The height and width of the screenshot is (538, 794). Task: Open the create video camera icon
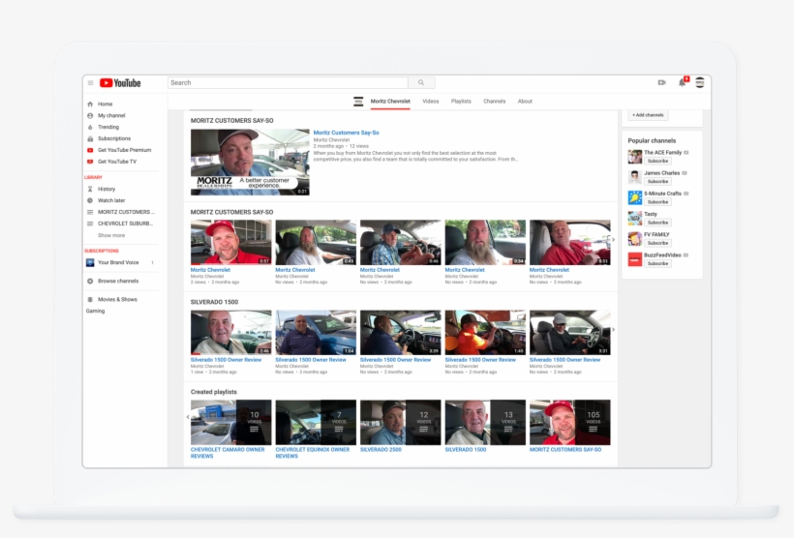coord(661,82)
